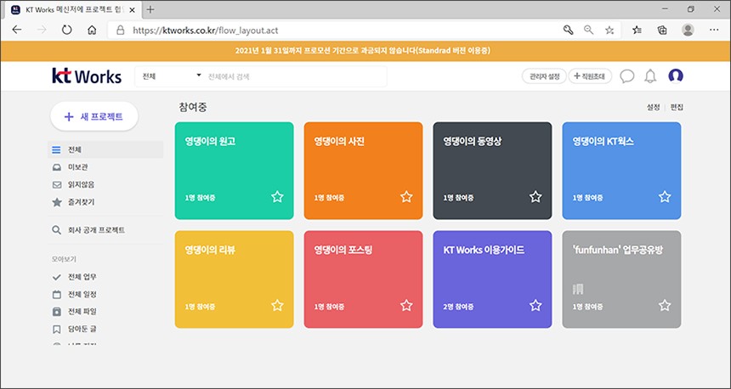Open 회사 공개 프로젝트 search
731x389 pixels.
pyautogui.click(x=106, y=230)
